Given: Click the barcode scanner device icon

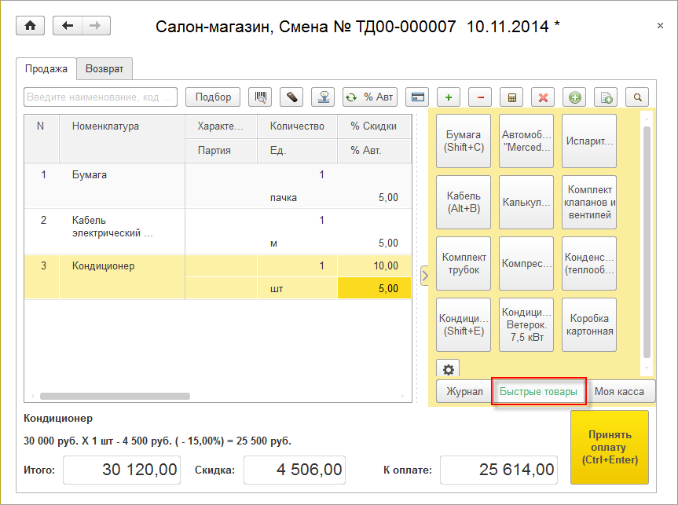Looking at the screenshot, I should [x=291, y=97].
